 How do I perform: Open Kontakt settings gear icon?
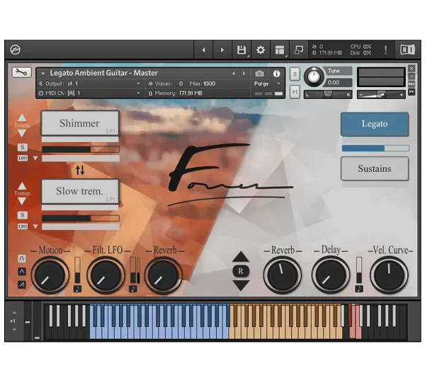260,50
